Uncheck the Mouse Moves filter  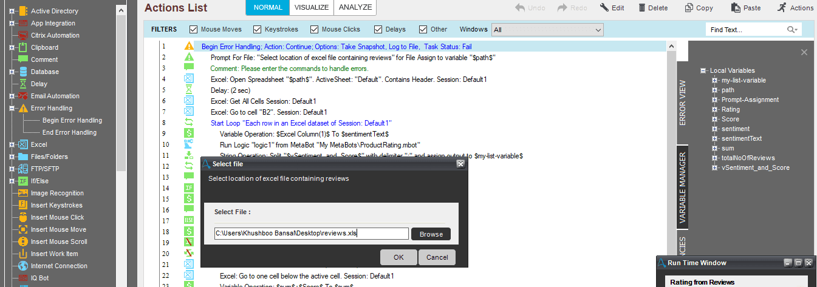[x=194, y=29]
